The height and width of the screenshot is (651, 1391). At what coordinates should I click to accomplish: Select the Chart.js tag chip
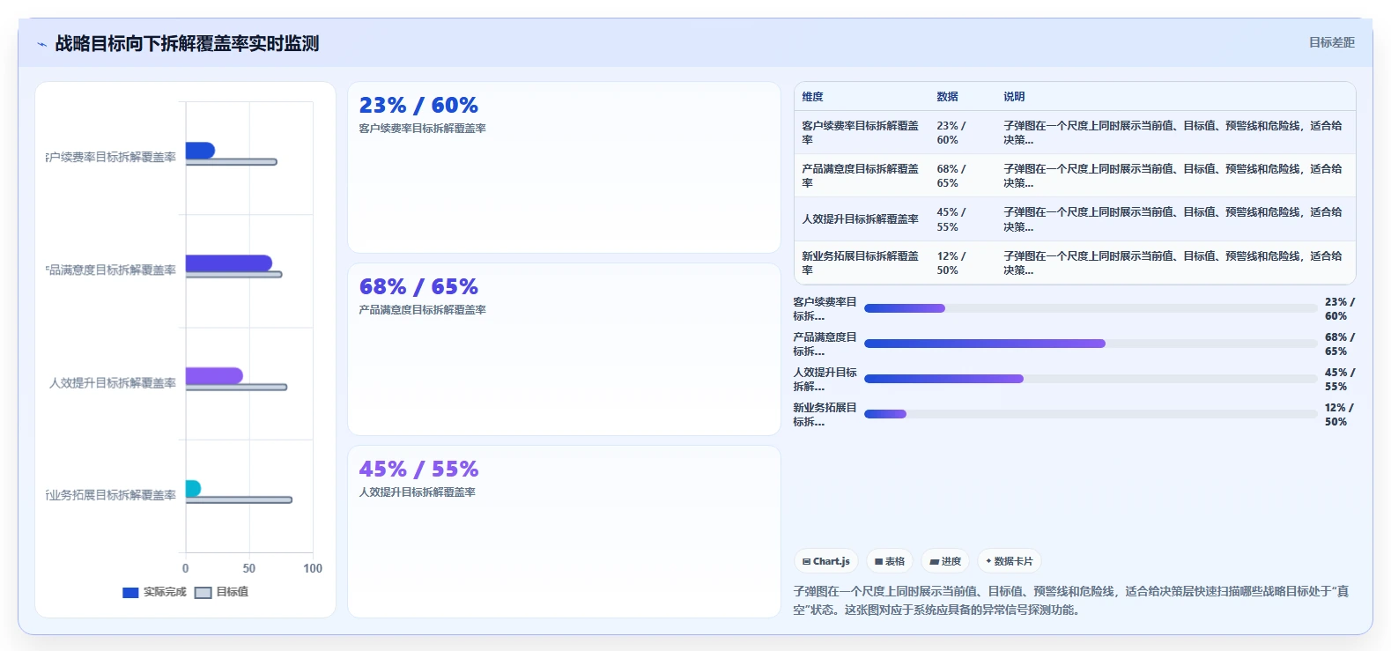pos(826,561)
